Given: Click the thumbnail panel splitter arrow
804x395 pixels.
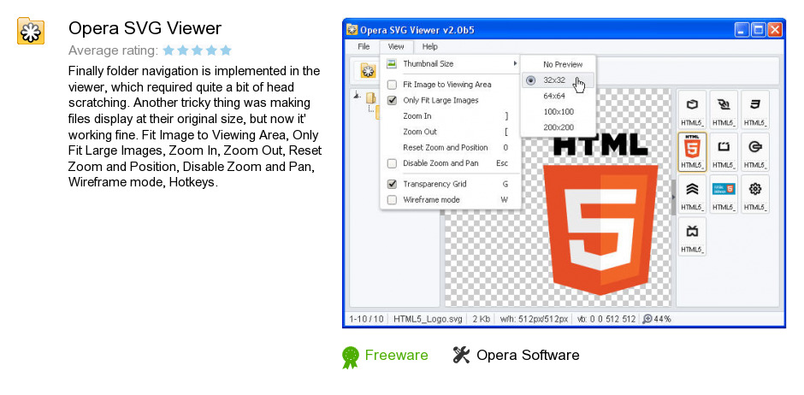Looking at the screenshot, I should [673, 197].
